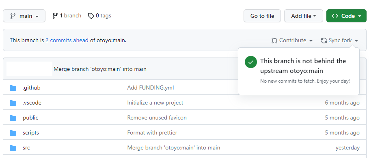The image size is (369, 158).
Task: Open the 0 tags link
Action: (x=99, y=16)
